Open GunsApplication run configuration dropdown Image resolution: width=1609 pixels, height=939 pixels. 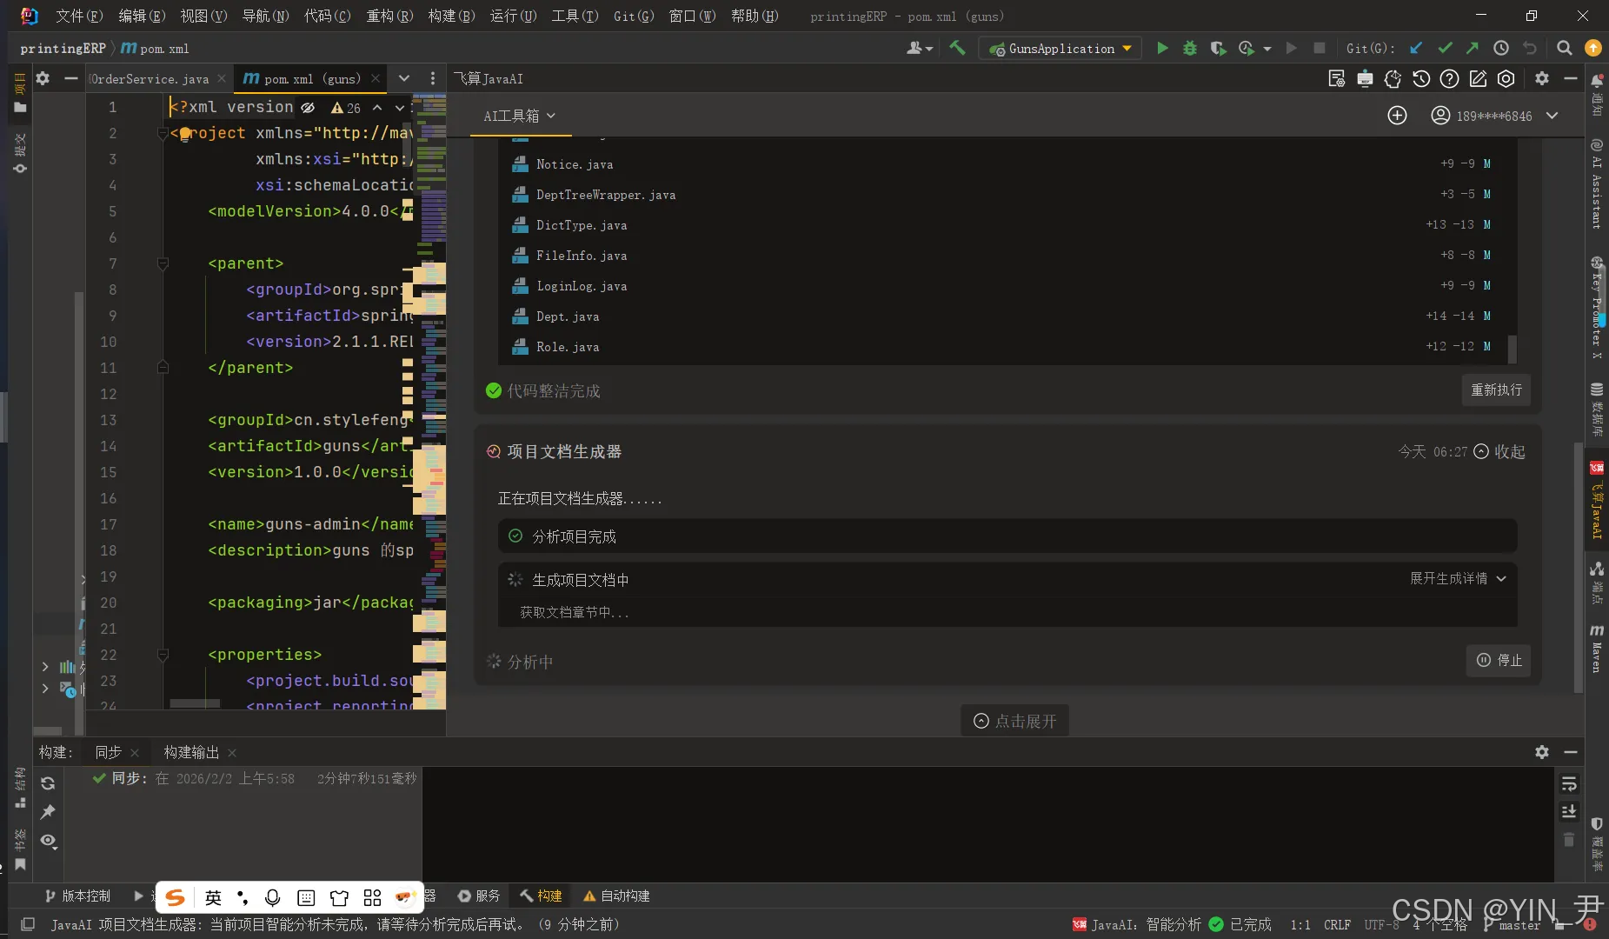click(1060, 49)
